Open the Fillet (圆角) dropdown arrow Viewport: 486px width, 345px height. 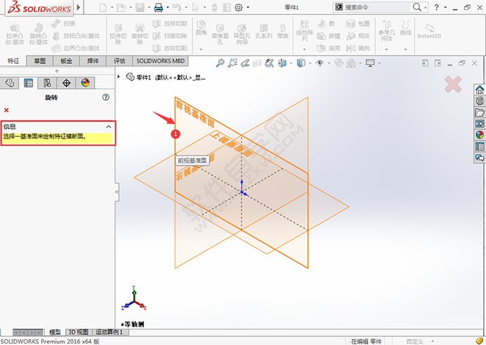coord(201,49)
